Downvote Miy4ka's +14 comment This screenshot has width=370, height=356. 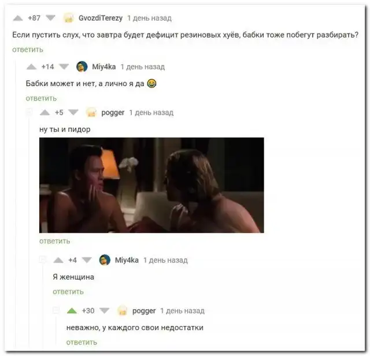pos(64,67)
